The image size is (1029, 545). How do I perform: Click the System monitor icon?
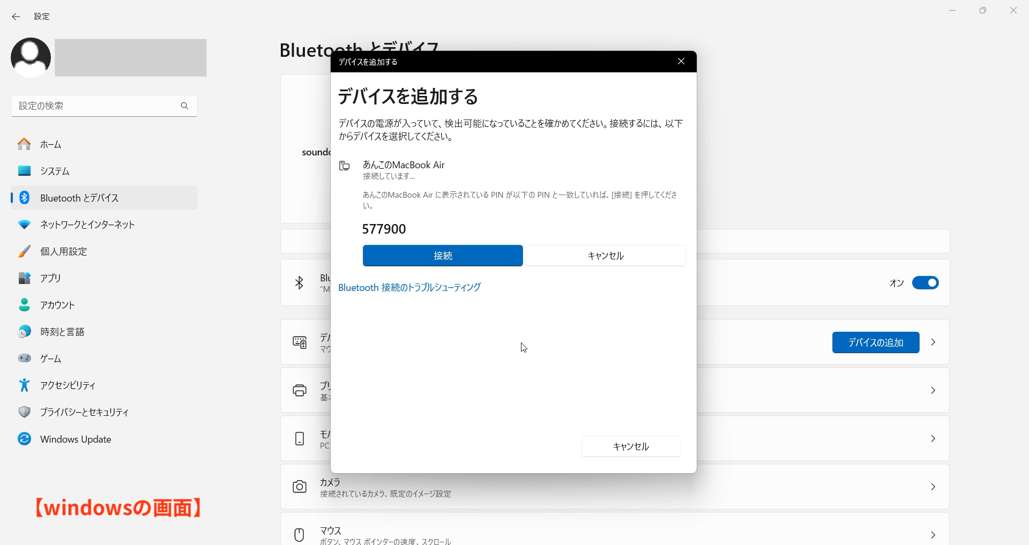(x=24, y=171)
